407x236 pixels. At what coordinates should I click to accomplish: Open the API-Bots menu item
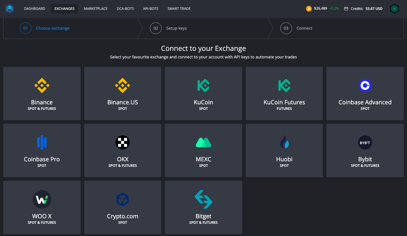click(151, 9)
